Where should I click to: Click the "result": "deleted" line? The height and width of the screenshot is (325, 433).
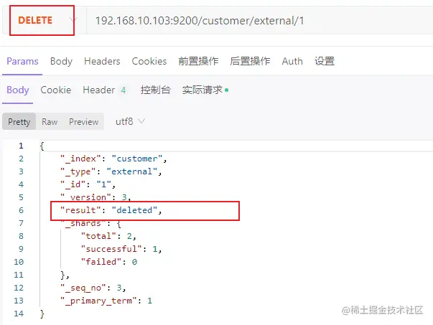pos(111,210)
